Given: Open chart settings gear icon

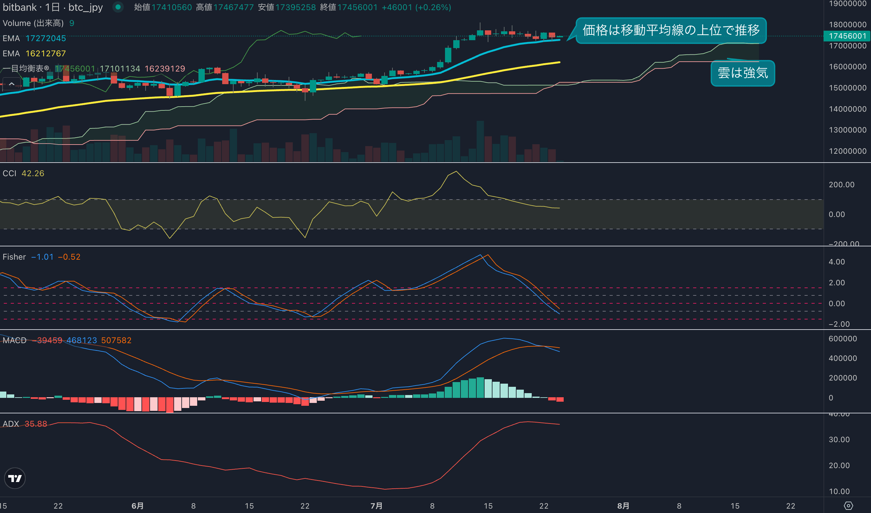Looking at the screenshot, I should tap(848, 505).
